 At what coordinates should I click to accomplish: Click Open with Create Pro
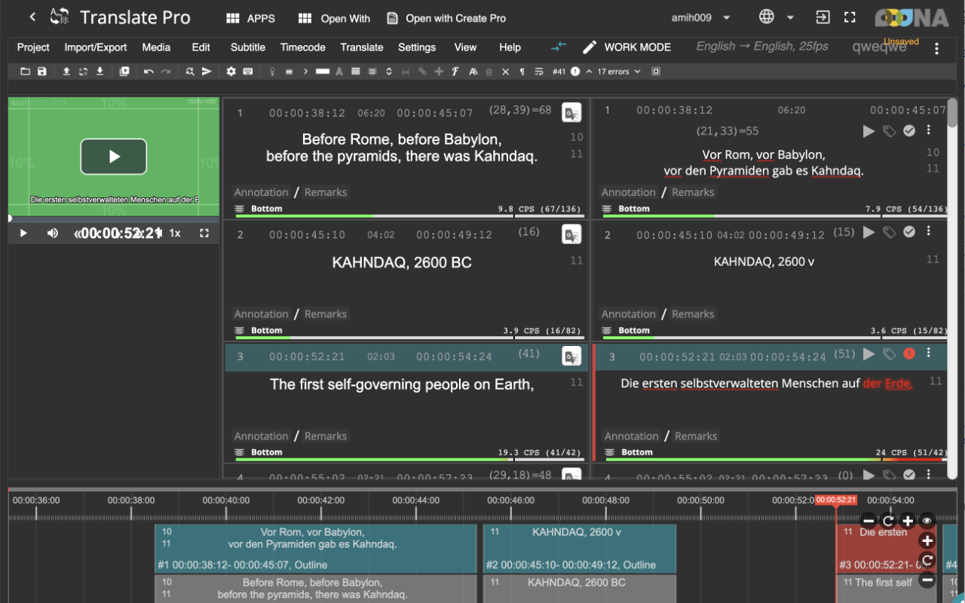446,18
